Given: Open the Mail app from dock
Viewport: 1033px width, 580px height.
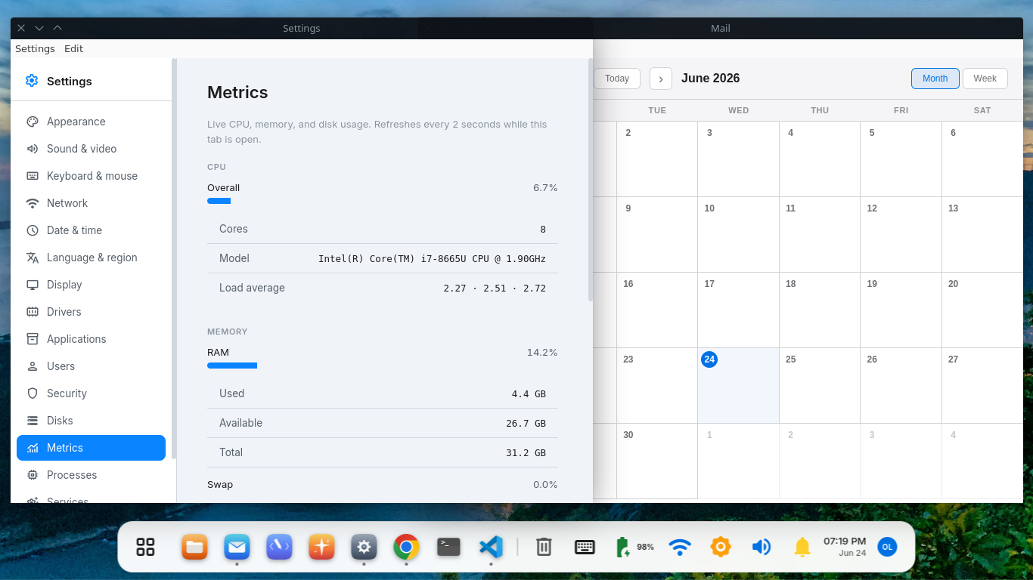Looking at the screenshot, I should click(x=237, y=547).
